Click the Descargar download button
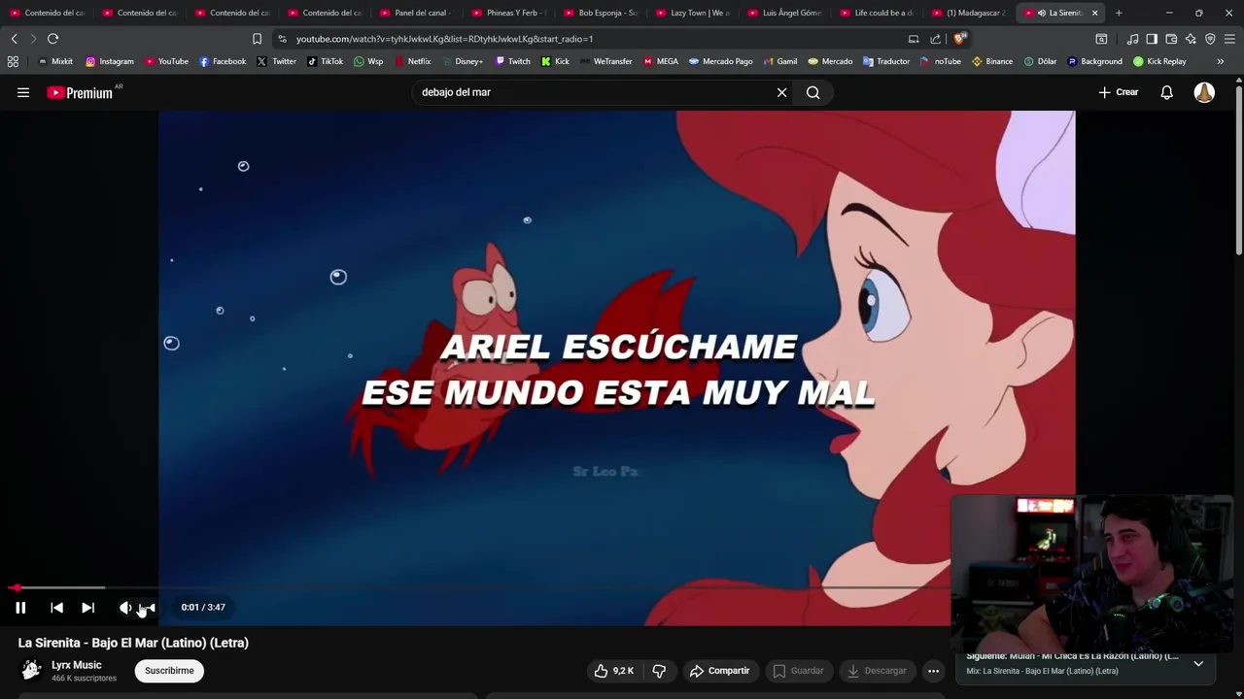The height and width of the screenshot is (699, 1244). pyautogui.click(x=877, y=671)
